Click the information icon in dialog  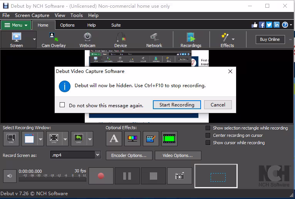pyautogui.click(x=65, y=86)
